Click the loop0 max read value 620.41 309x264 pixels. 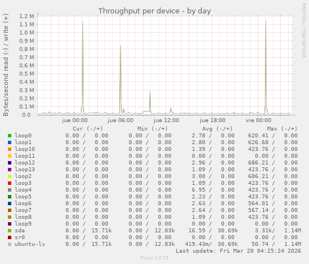click(258, 136)
